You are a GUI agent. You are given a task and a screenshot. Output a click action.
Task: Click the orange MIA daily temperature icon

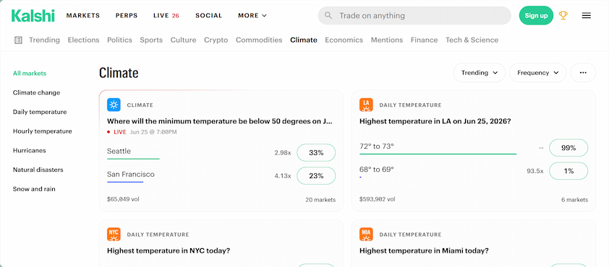[x=366, y=234]
